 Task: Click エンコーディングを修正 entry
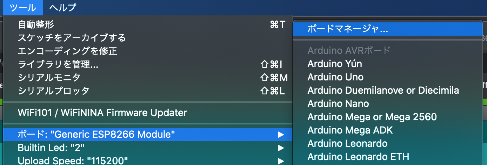[x=67, y=51]
